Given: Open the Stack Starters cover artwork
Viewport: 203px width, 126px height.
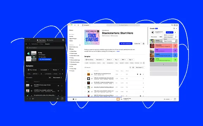Looking at the screenshot, I should (x=92, y=37).
